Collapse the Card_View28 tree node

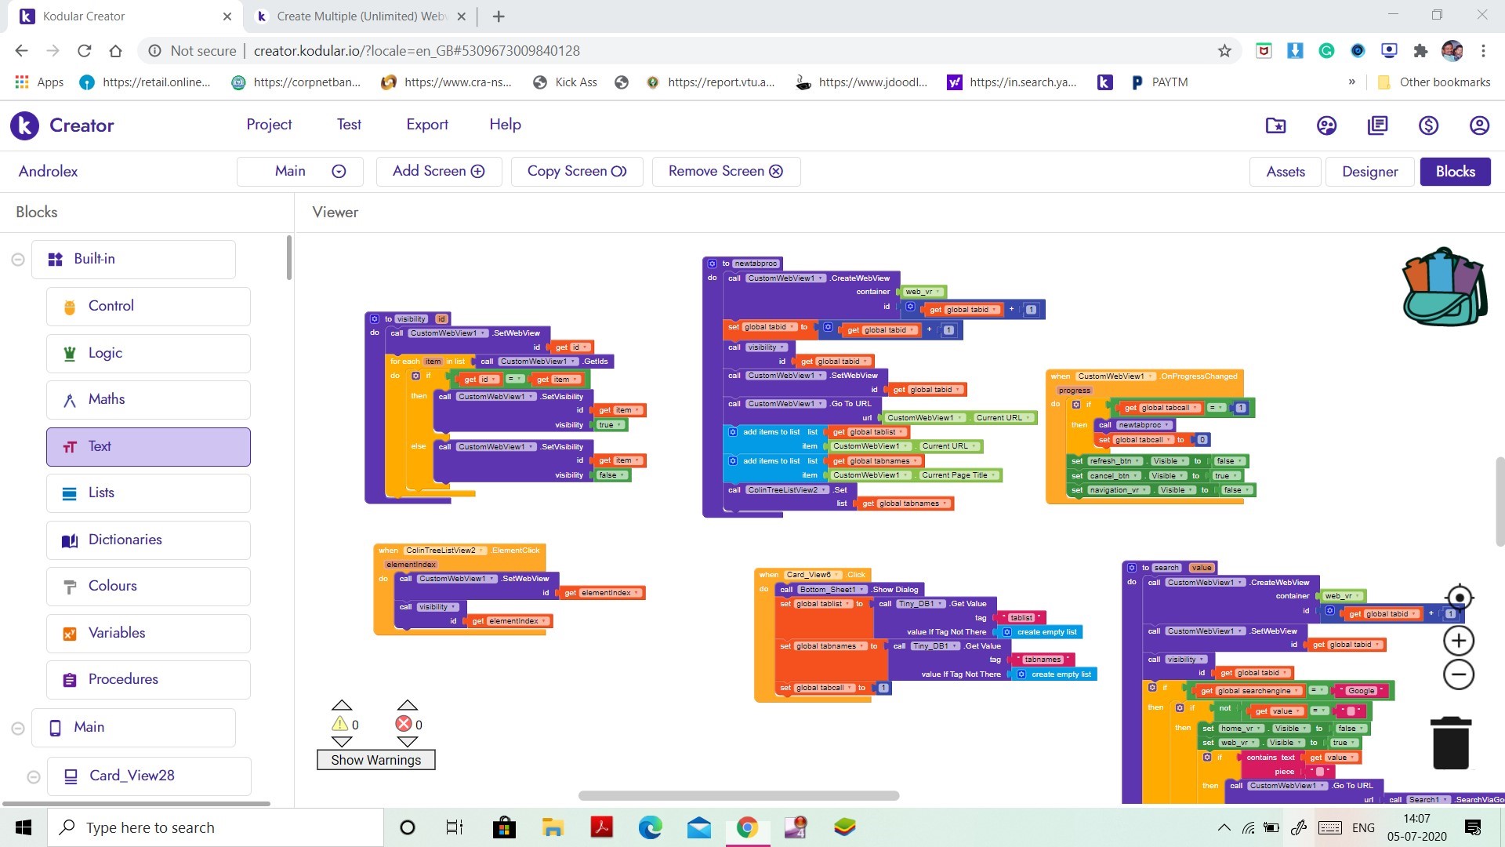coord(34,776)
